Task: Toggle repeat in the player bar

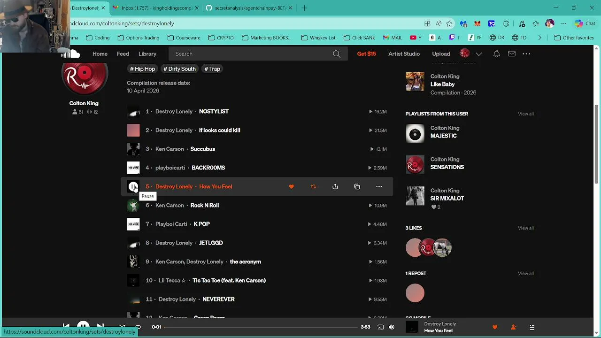Action: [138, 327]
